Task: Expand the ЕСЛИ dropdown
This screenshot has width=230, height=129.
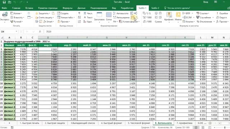Action: click(188, 18)
